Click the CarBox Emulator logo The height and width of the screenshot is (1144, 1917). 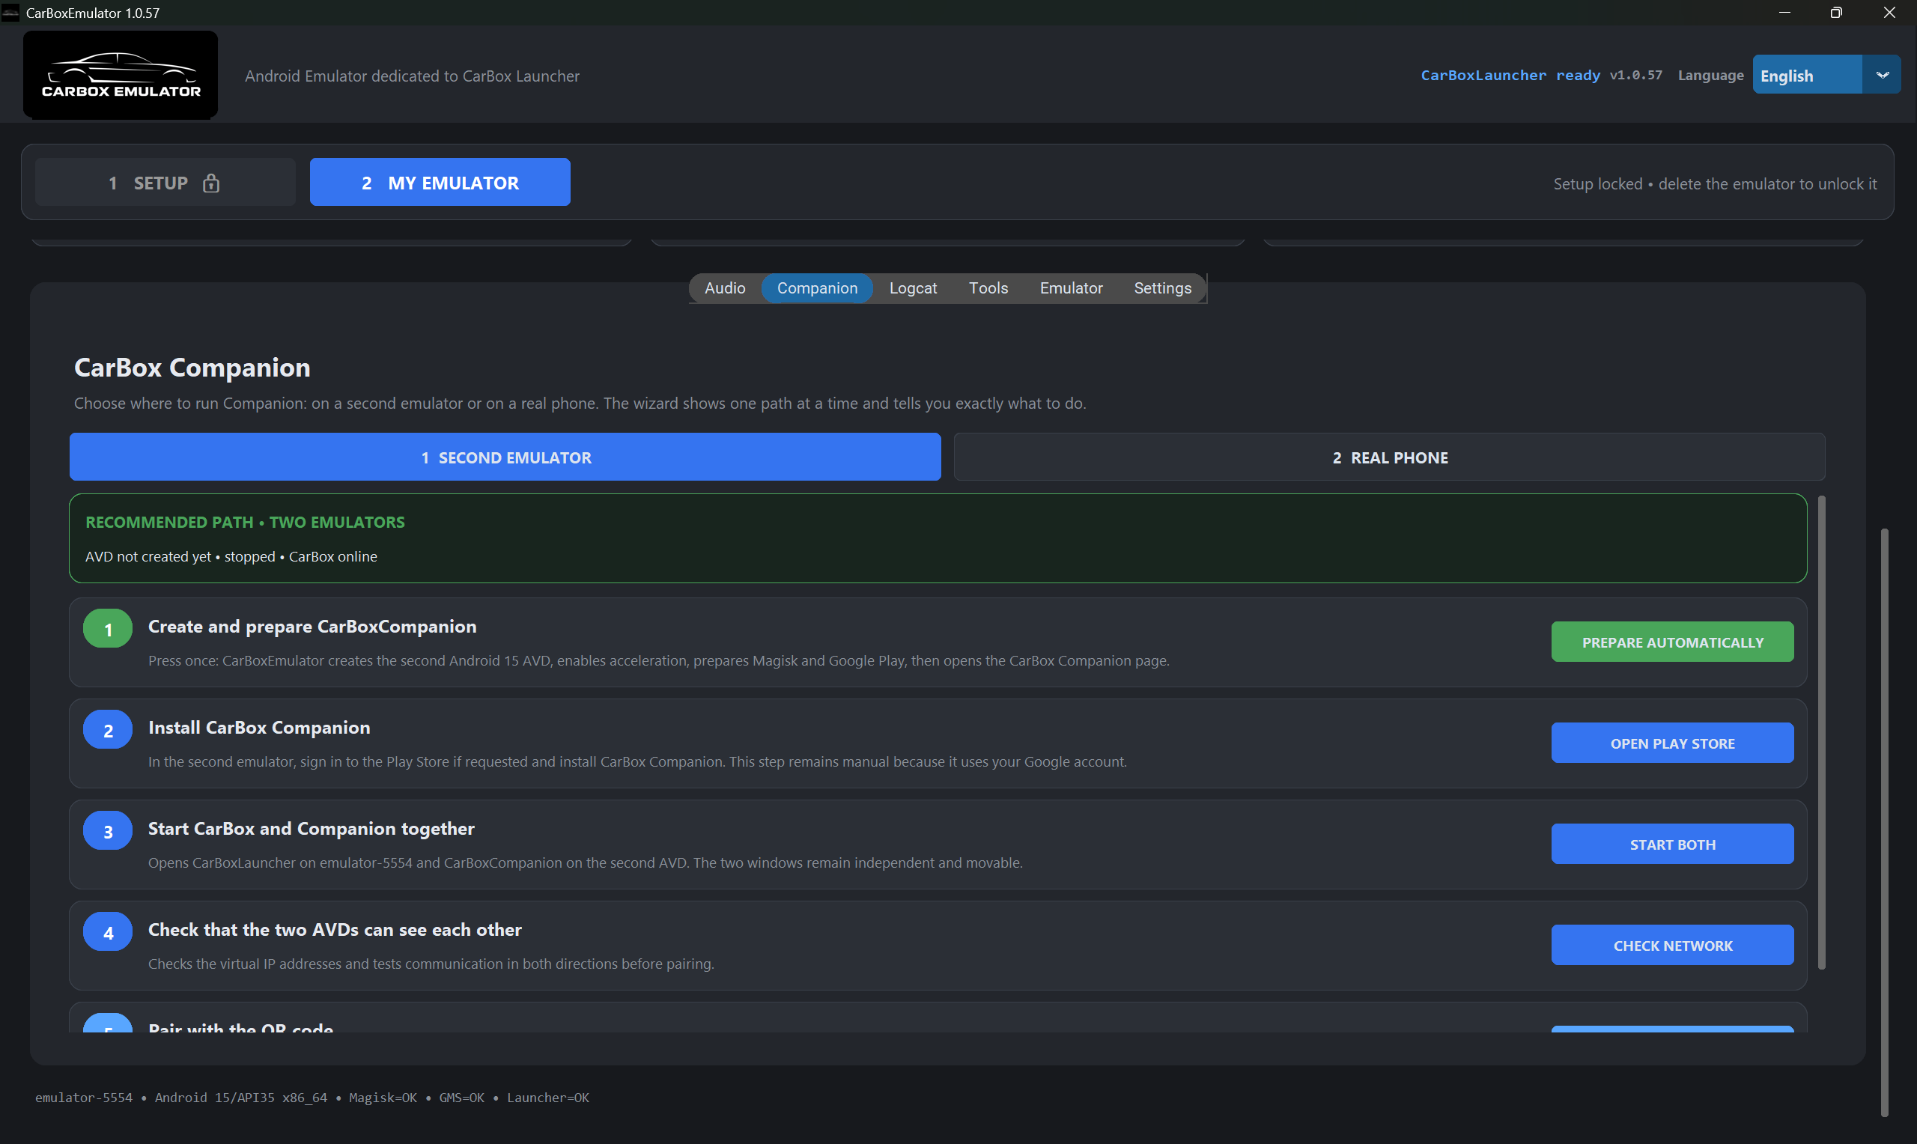121,75
